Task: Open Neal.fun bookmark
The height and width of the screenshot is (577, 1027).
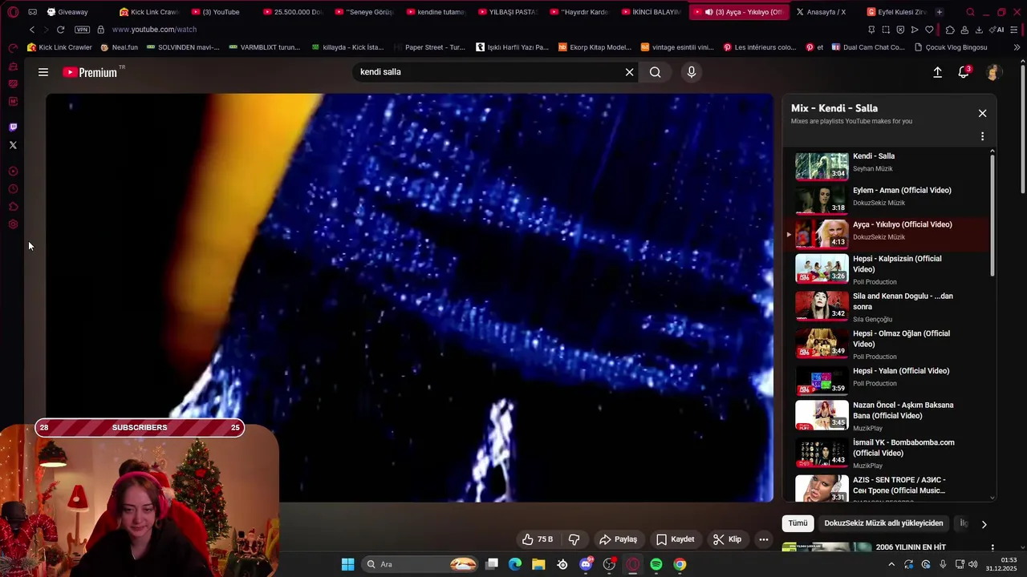Action: point(120,47)
